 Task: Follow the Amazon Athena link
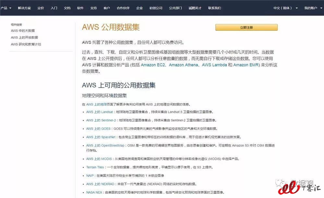tap(183, 65)
